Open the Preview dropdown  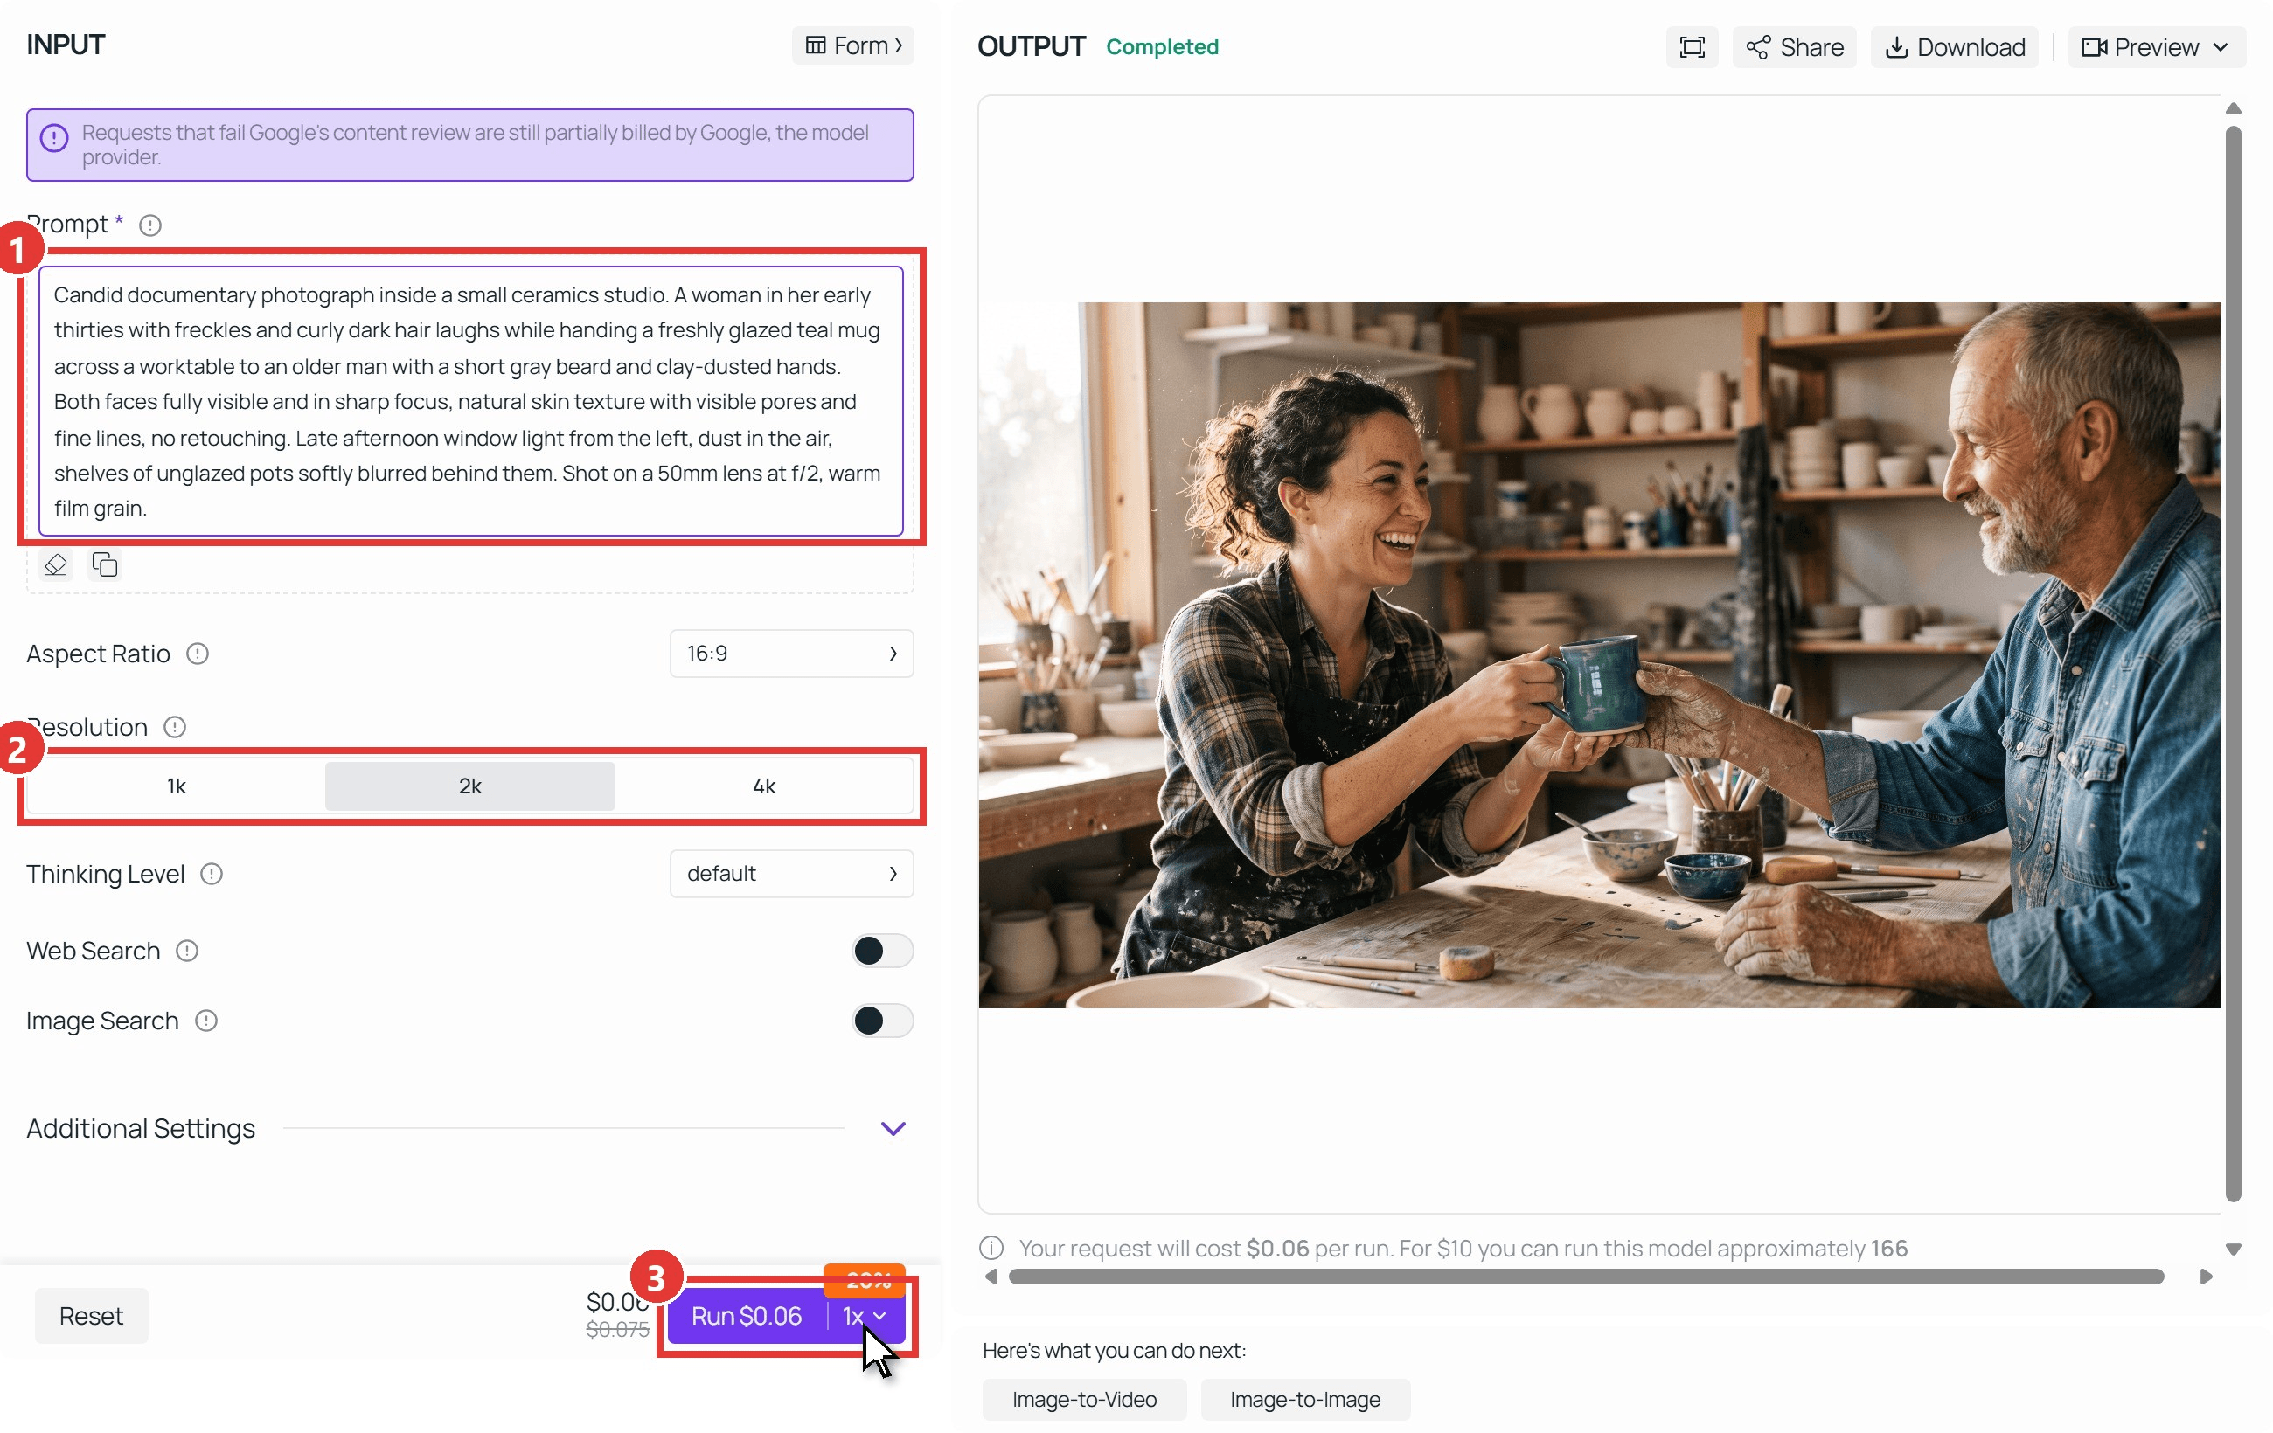pyautogui.click(x=2155, y=47)
